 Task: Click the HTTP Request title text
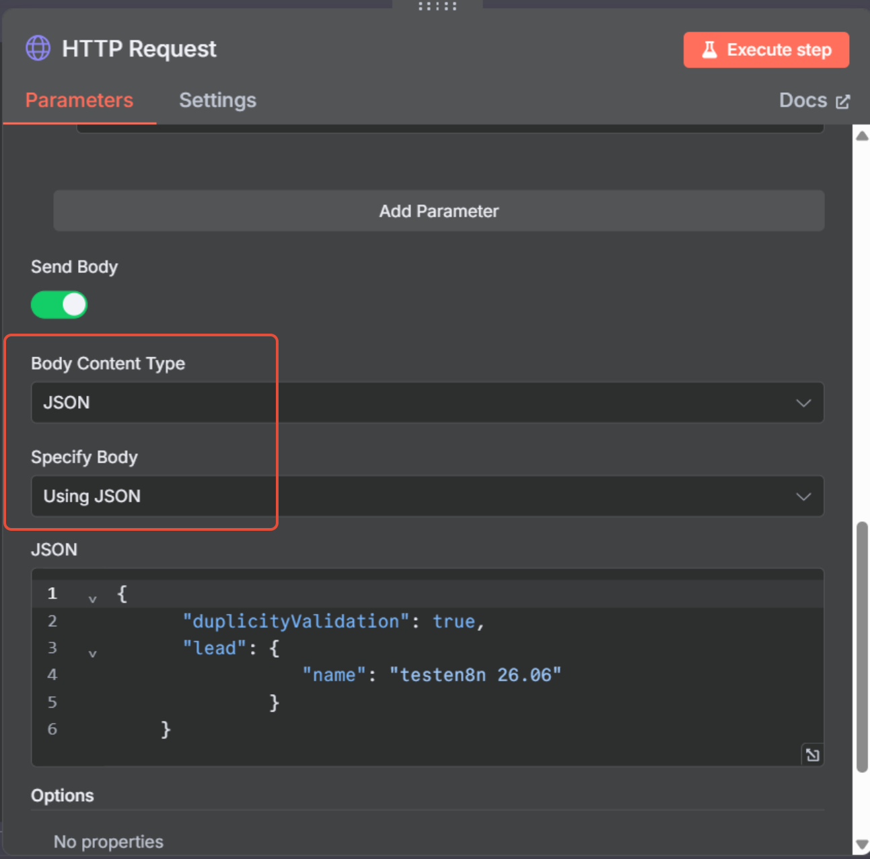tap(139, 48)
